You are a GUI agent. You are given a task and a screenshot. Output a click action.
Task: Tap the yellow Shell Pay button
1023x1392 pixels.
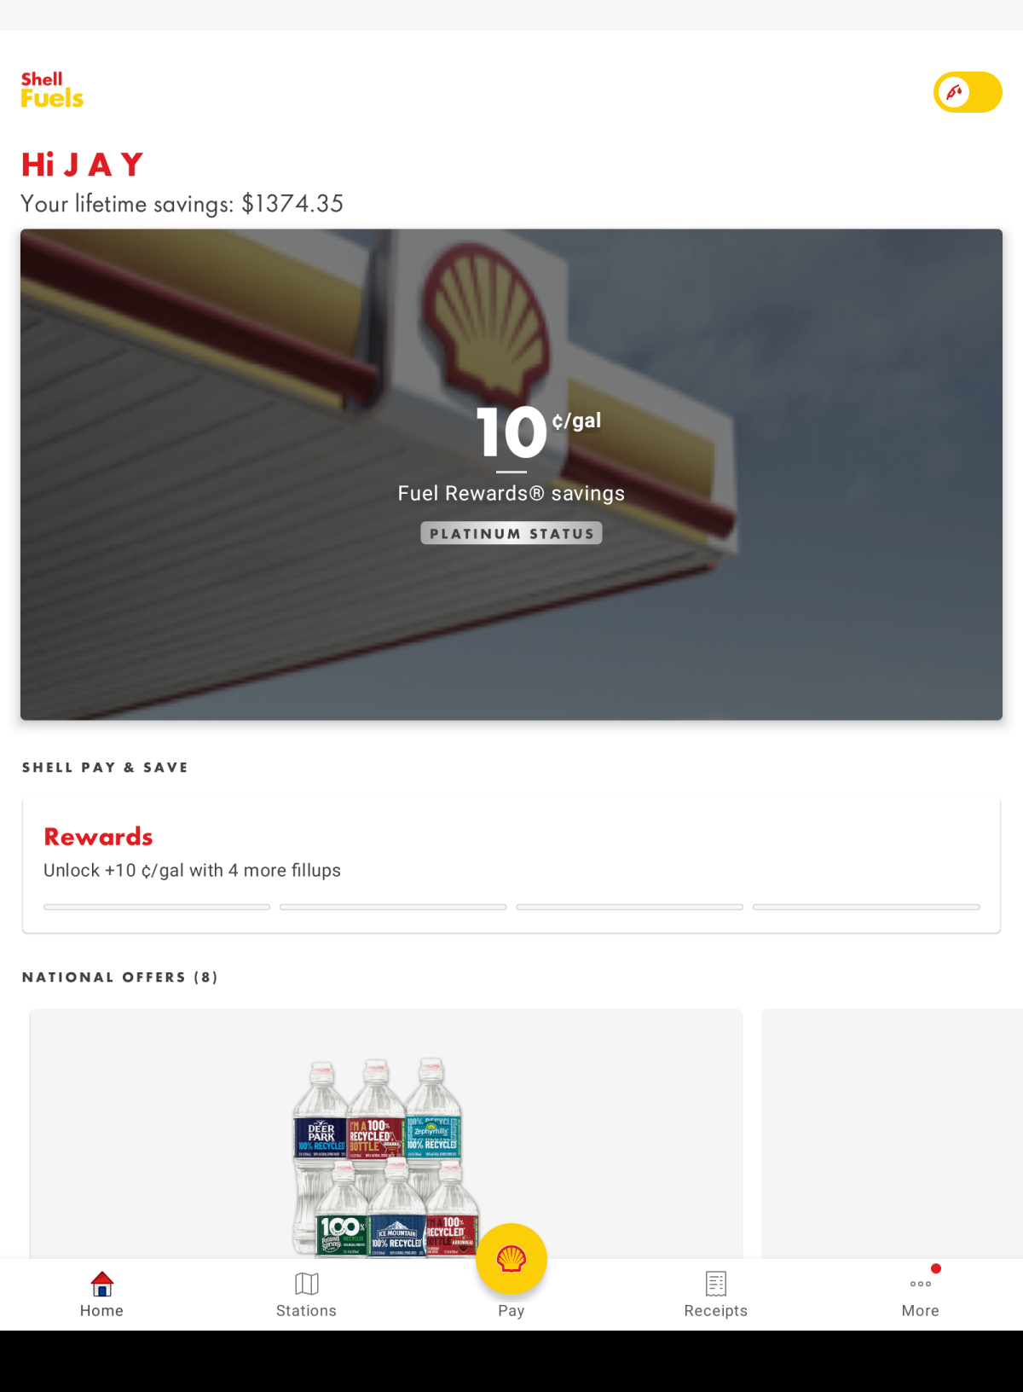(511, 1259)
